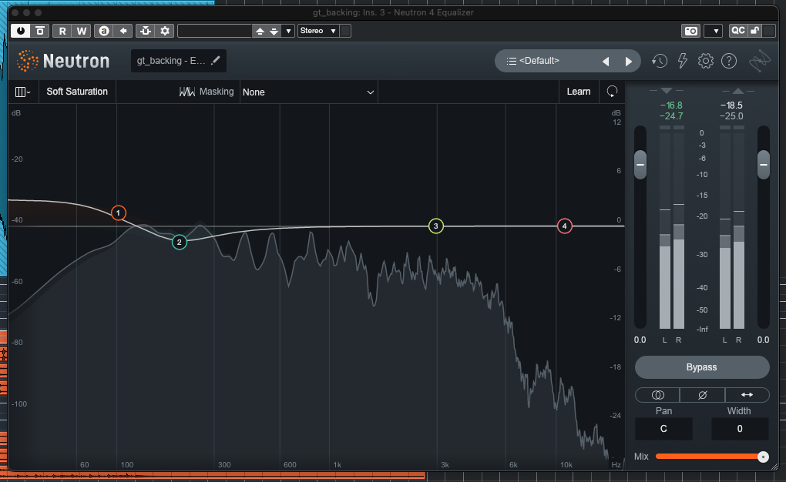Click output RMS reading −25.0
The image size is (786, 482).
(x=731, y=116)
